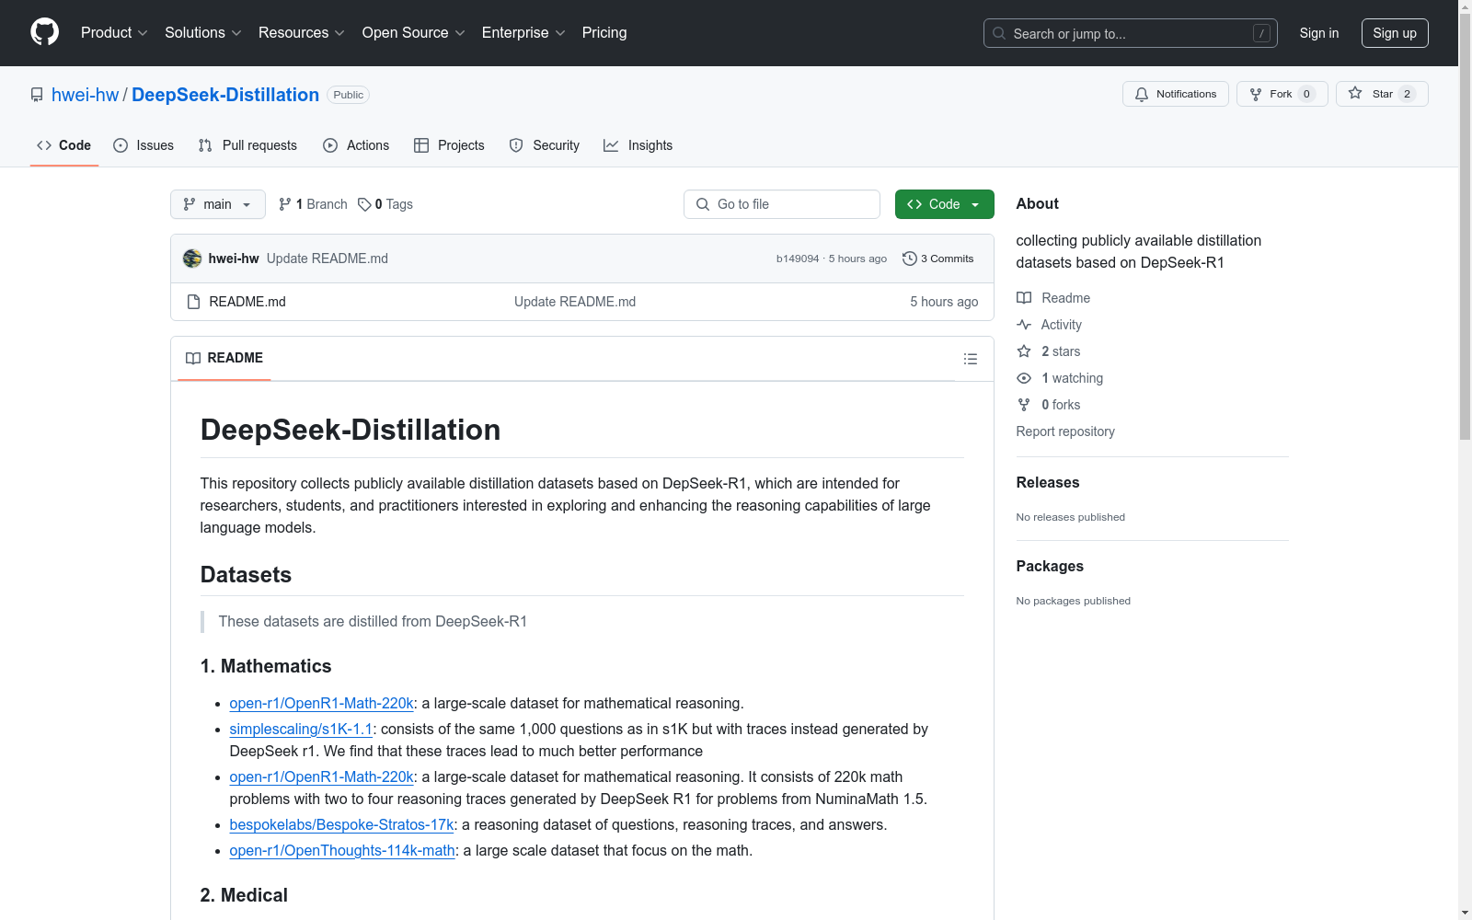Open the hwei-hw owner link
This screenshot has height=920, width=1472.
coord(86,95)
